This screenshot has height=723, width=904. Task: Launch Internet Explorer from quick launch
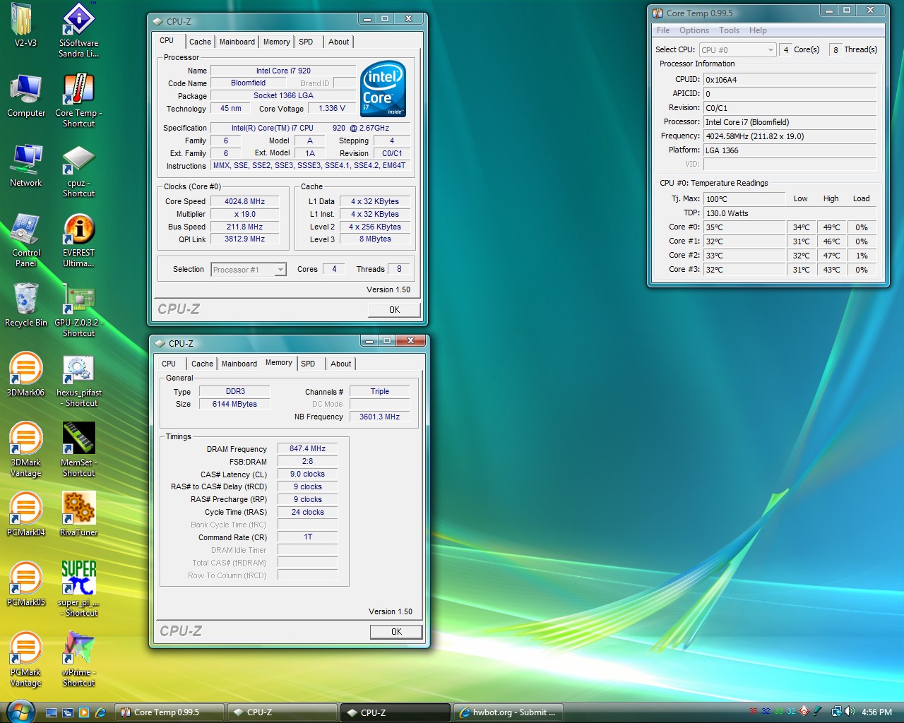100,712
